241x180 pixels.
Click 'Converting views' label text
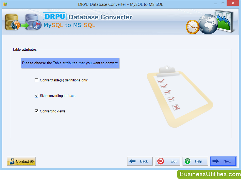click(x=53, y=111)
